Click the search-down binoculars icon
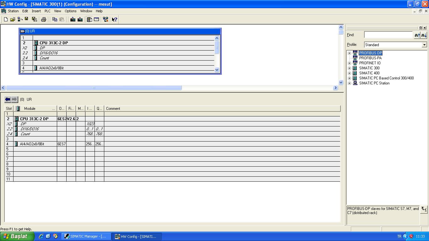The height and width of the screenshot is (241, 429). point(424,35)
